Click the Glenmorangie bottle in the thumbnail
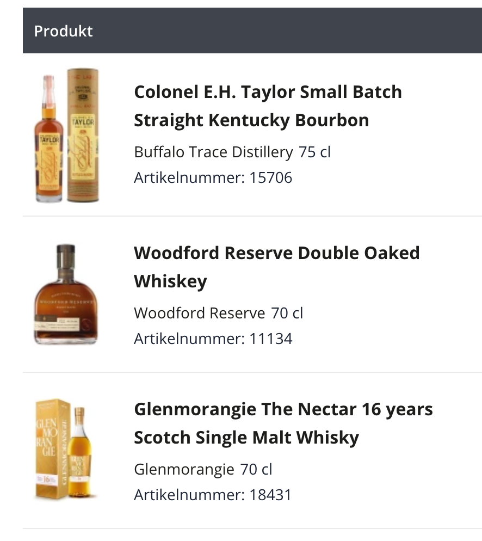This screenshot has height=541, width=482. point(81,452)
